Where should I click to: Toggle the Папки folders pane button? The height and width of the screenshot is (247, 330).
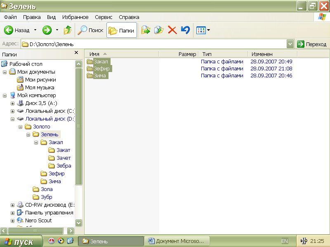pos(122,30)
